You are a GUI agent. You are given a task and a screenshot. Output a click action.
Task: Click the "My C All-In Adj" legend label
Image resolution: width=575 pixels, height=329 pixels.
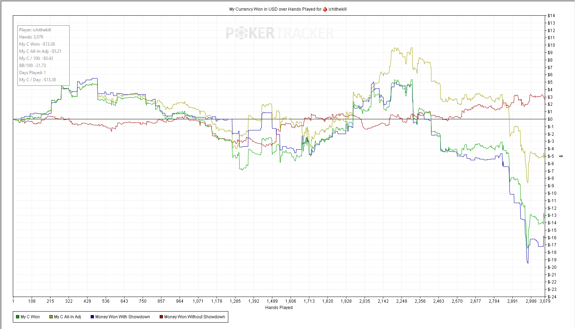(x=68, y=317)
